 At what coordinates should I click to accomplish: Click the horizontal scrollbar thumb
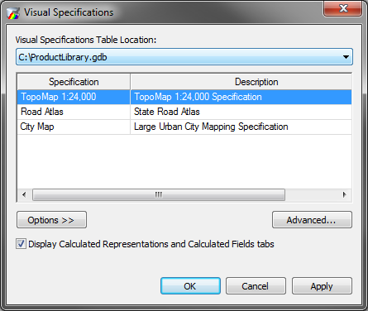coord(159,194)
